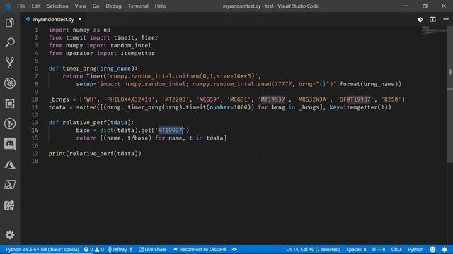453x254 pixels.
Task: Open the Azure triangle icon in sidebar
Action: (x=10, y=164)
